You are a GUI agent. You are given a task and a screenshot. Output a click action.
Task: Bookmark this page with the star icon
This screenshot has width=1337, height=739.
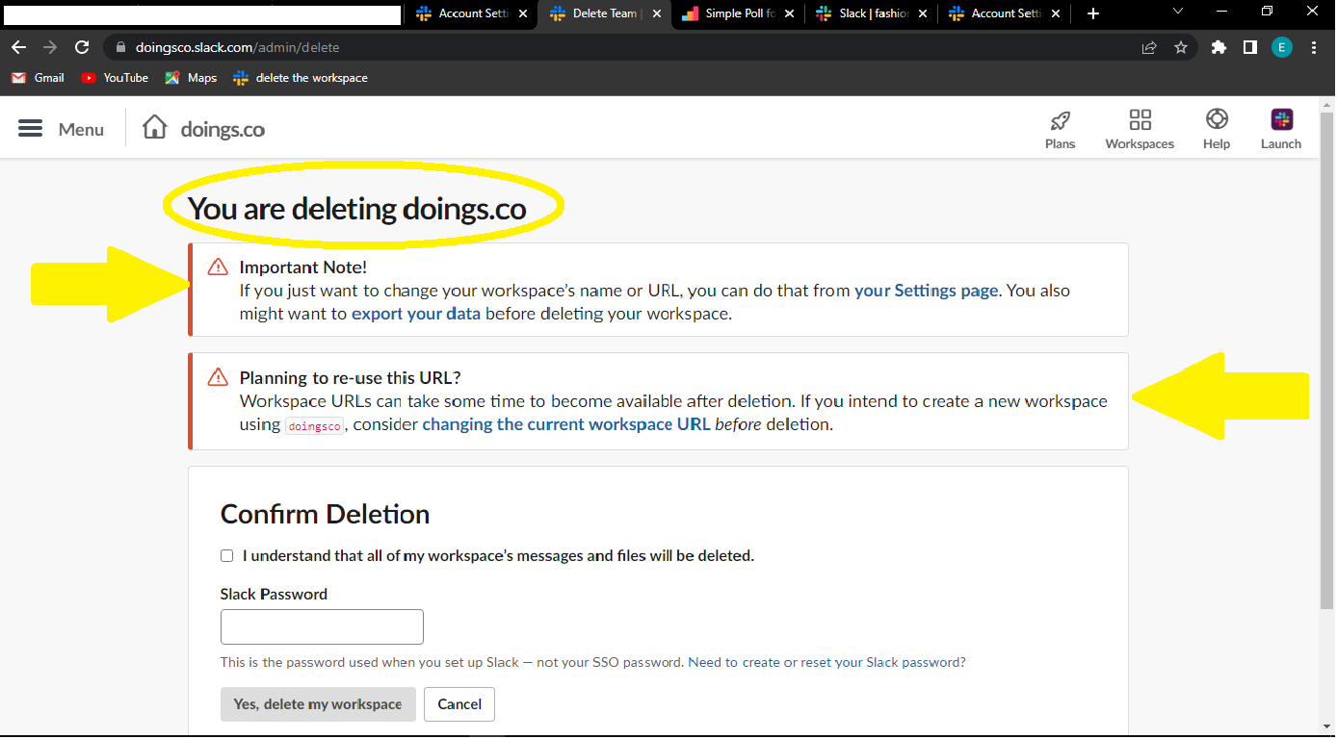pos(1181,47)
